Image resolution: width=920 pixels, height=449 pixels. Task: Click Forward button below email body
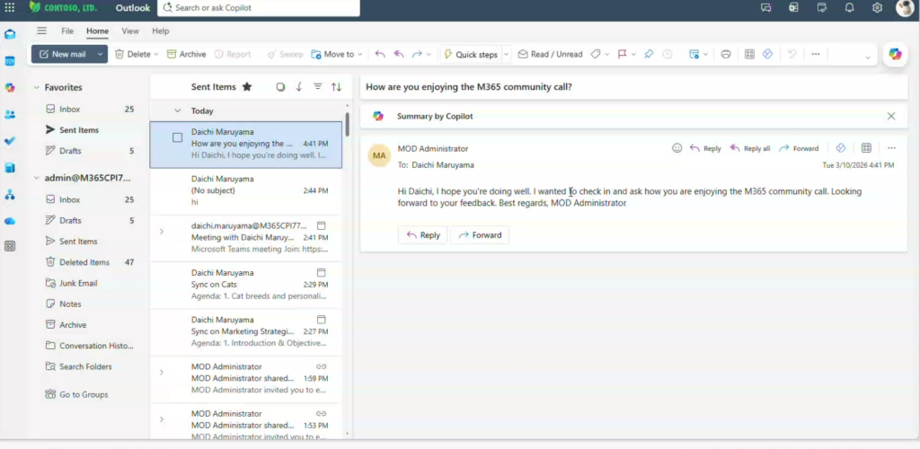pyautogui.click(x=480, y=235)
